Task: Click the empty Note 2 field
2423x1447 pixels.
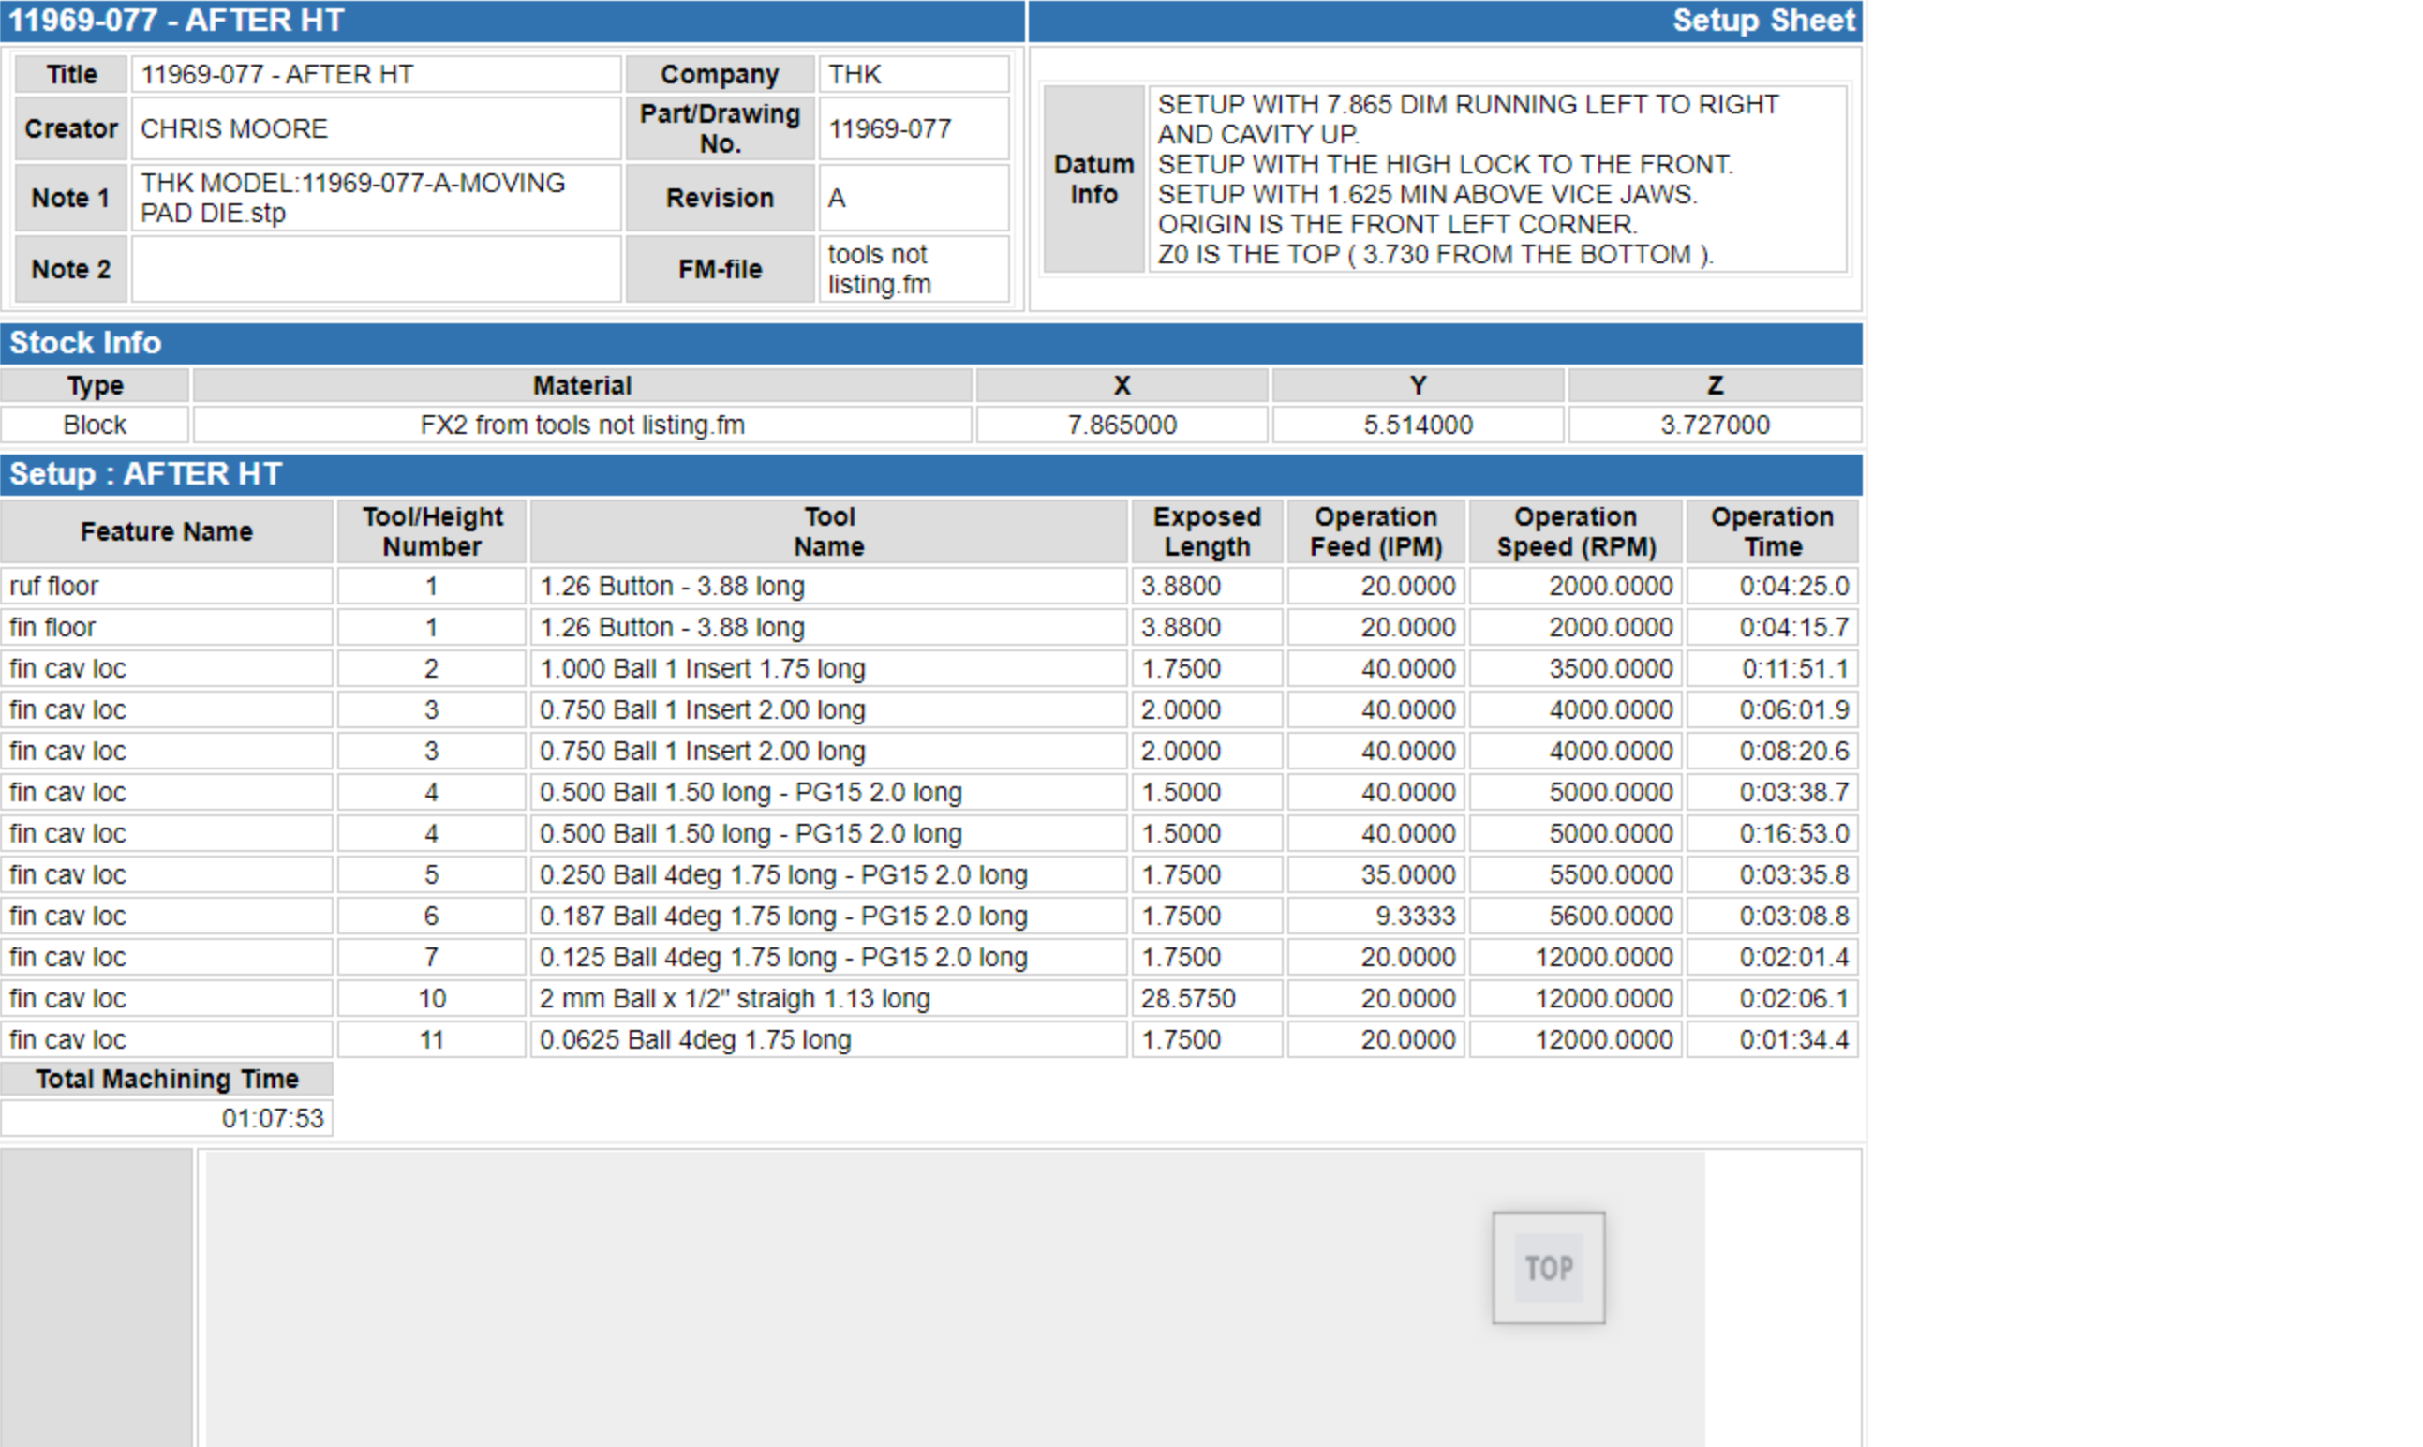Action: (x=377, y=269)
